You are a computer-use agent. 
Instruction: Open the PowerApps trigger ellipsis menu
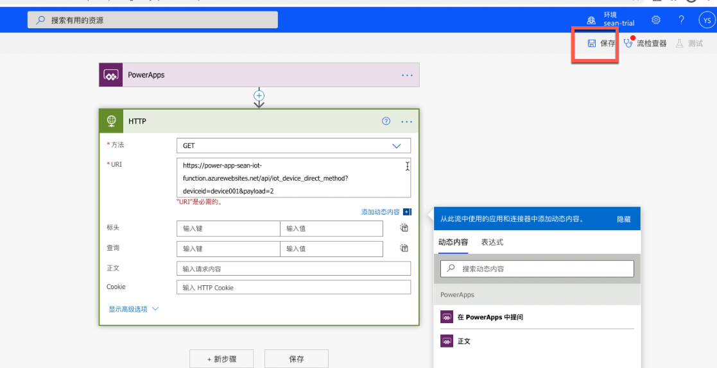407,76
